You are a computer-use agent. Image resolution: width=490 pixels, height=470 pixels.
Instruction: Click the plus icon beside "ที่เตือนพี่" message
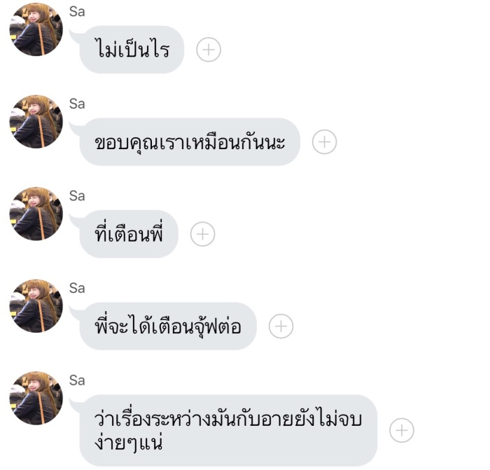coord(202,234)
